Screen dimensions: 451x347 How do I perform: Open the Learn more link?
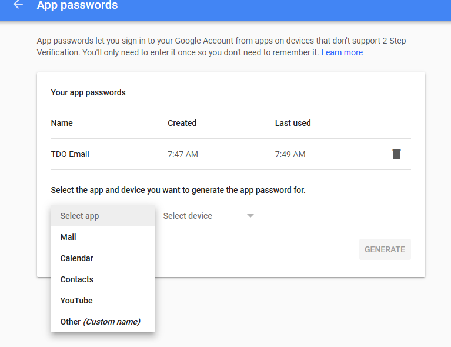(x=342, y=52)
